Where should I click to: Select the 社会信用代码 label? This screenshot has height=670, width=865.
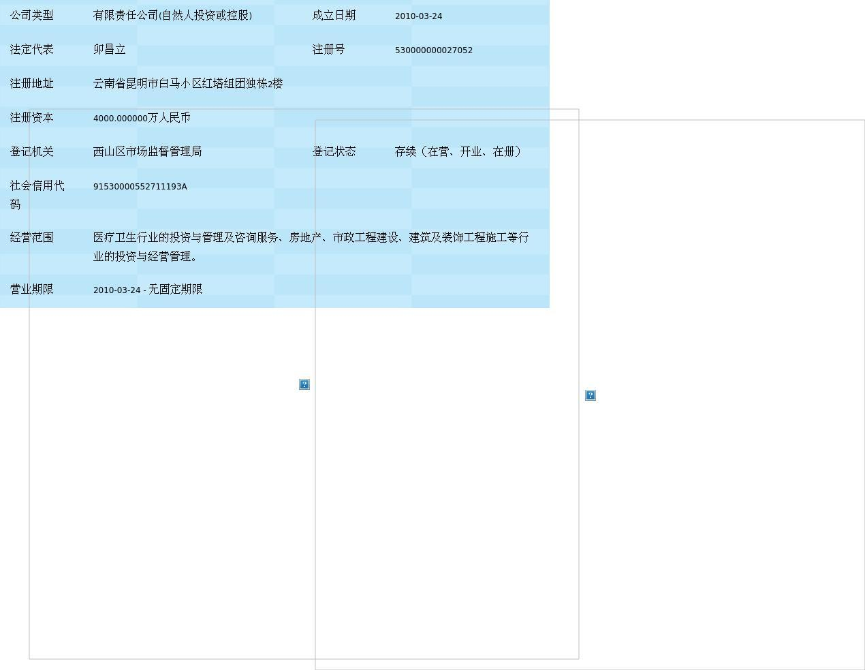(x=37, y=195)
